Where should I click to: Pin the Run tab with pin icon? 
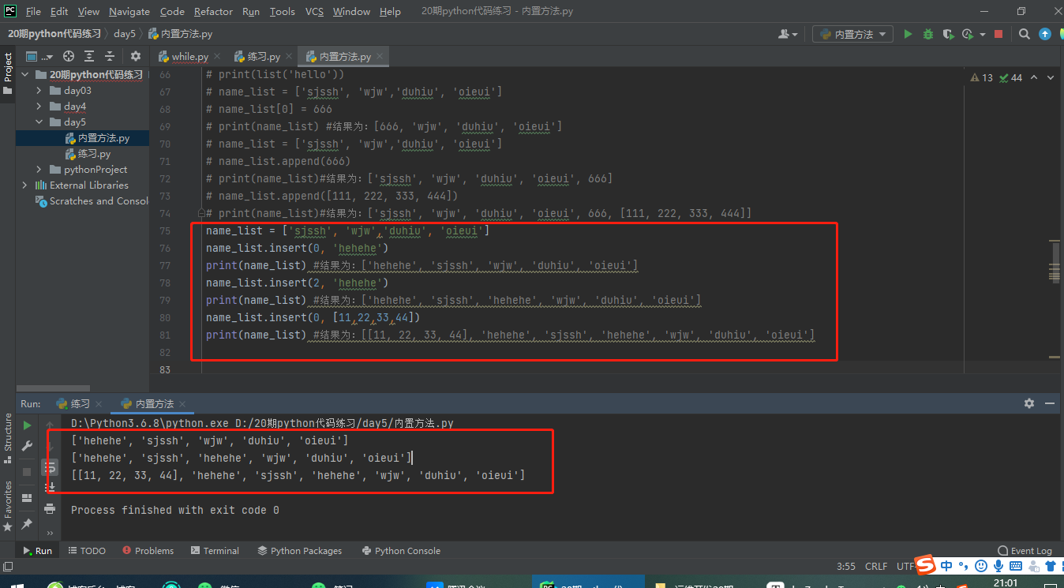click(x=27, y=523)
